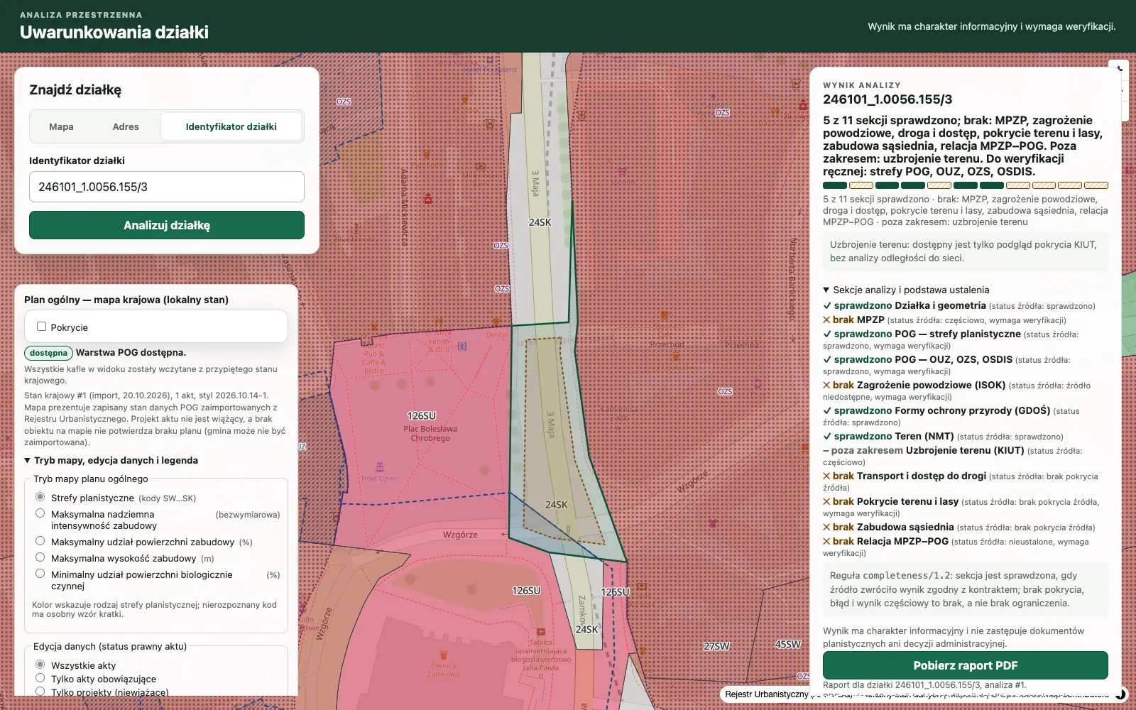Collapse Sekcje analizy i podstawa ustalenia
This screenshot has height=710, width=1136.
(x=906, y=290)
